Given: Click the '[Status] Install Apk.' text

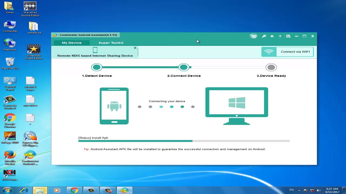Looking at the screenshot, I should click(94, 138).
